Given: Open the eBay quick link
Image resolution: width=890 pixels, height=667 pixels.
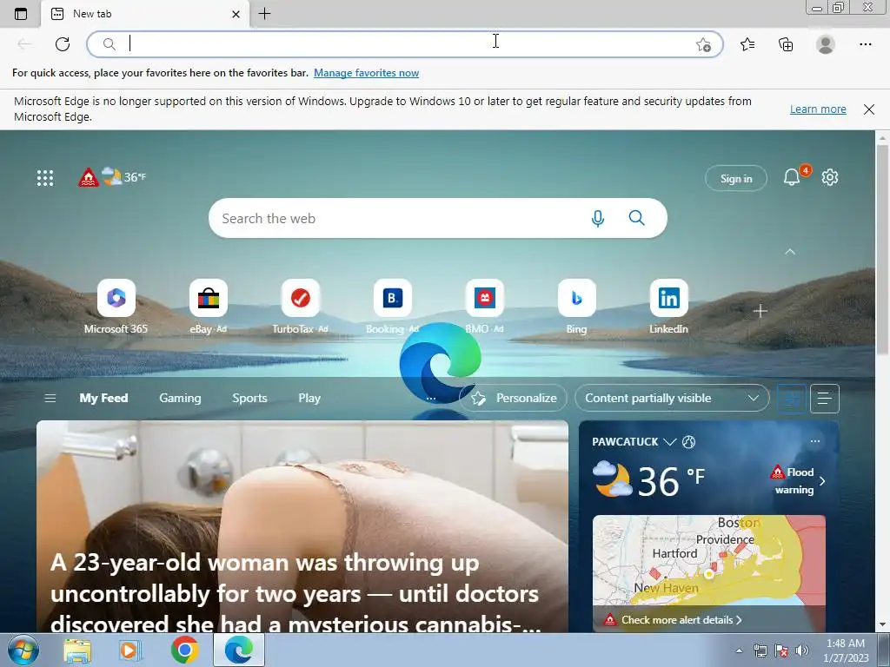Looking at the screenshot, I should click(x=209, y=307).
